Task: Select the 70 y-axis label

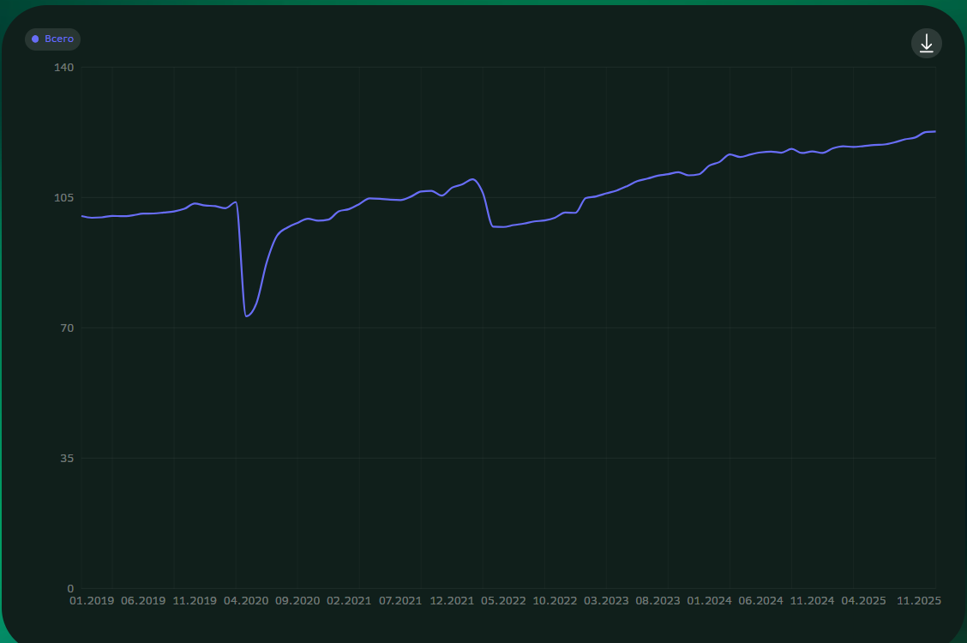Action: [67, 328]
